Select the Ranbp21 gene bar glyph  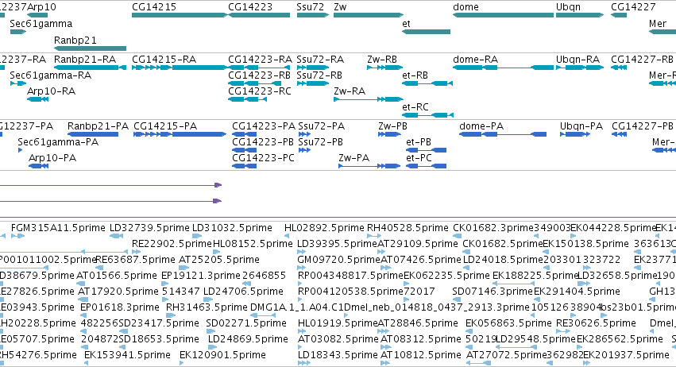tap(90, 48)
